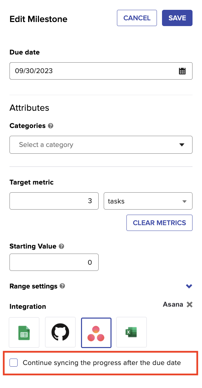Open the tasks unit dropdown

148,201
